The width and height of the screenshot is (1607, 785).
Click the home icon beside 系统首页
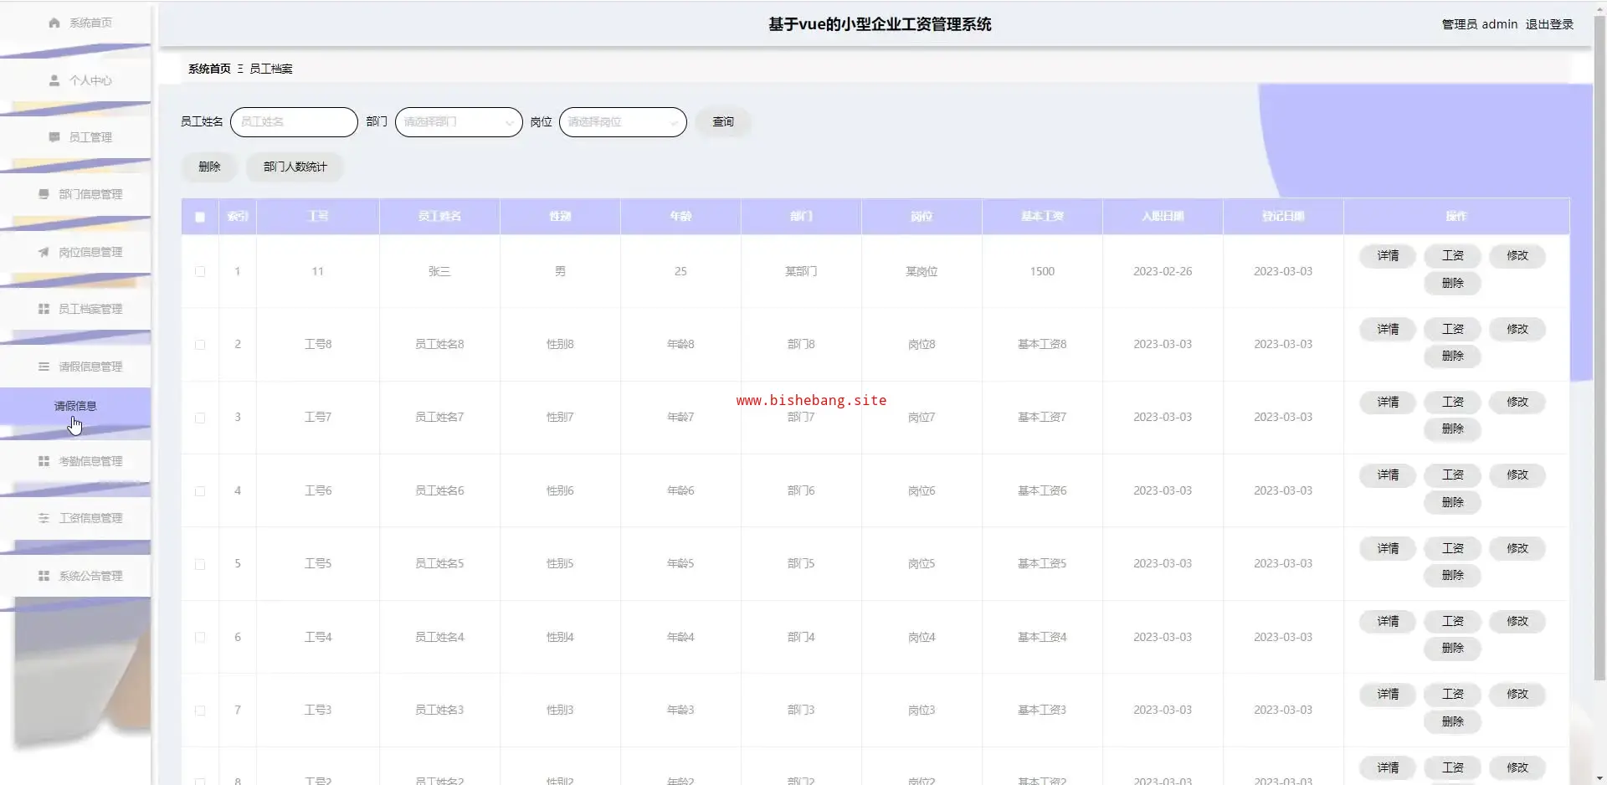(54, 23)
